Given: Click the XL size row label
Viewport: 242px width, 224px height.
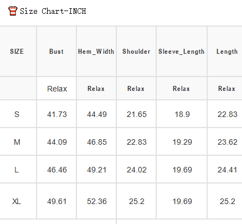Looking at the screenshot, I should pyautogui.click(x=17, y=201).
